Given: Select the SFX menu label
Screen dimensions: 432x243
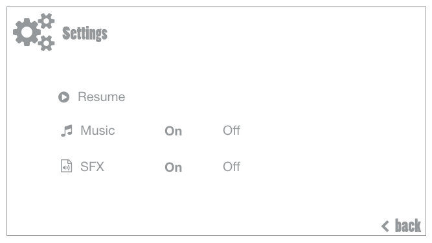Looking at the screenshot, I should (92, 167).
